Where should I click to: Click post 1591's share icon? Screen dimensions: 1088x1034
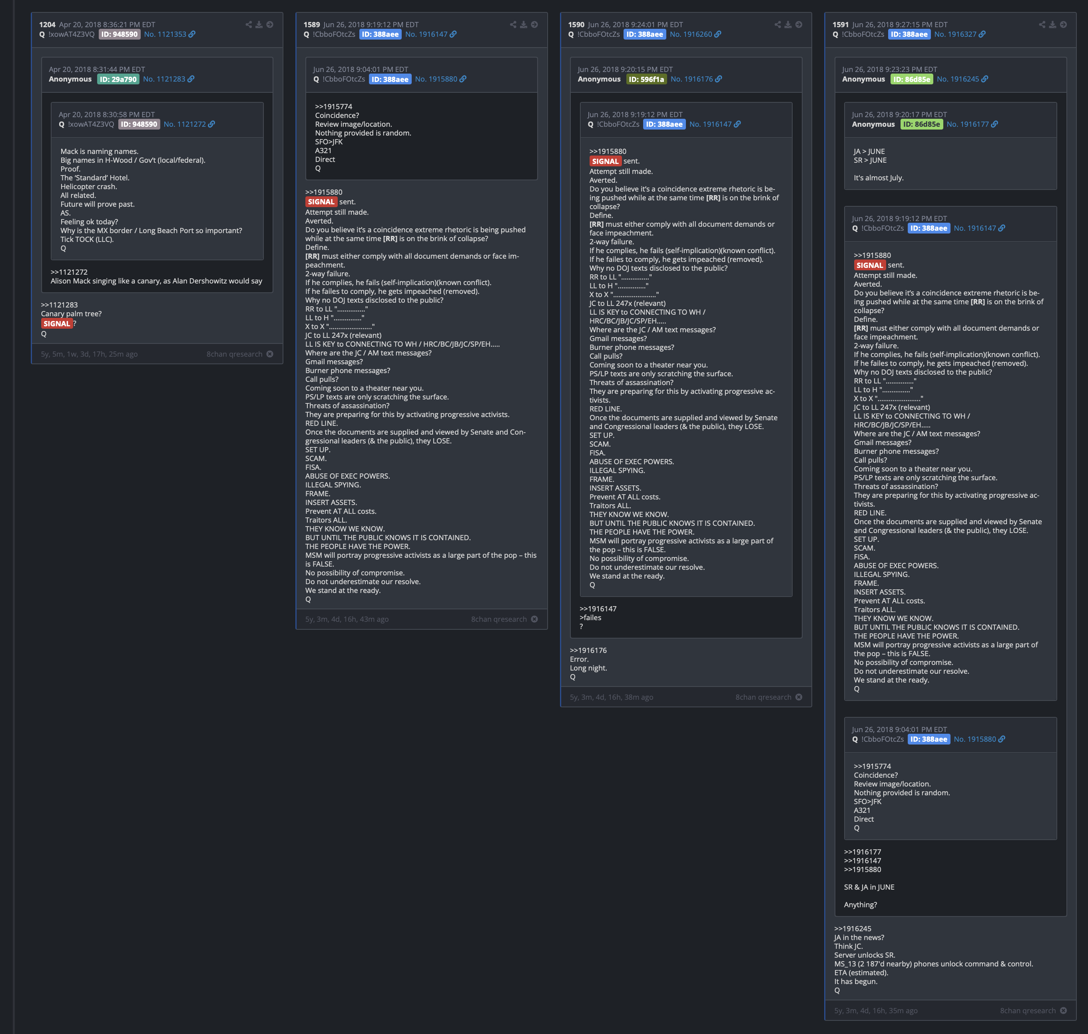point(1042,25)
